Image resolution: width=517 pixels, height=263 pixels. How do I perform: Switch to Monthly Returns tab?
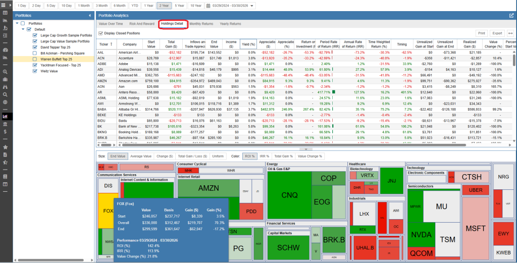point(201,24)
